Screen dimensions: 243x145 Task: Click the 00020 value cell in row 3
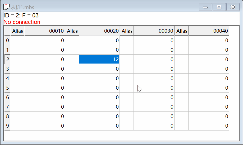click(x=99, y=69)
